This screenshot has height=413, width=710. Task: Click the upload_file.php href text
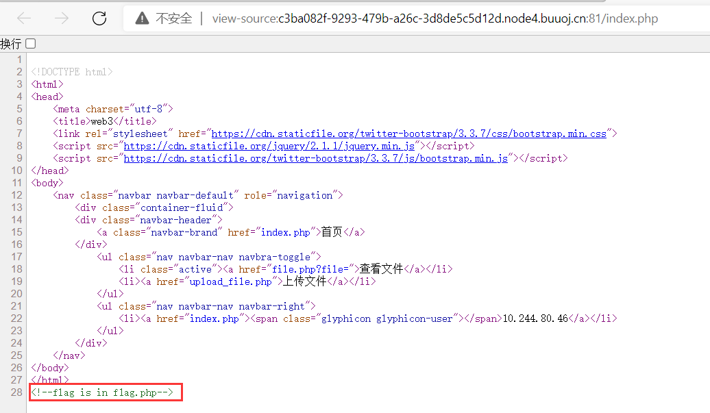click(x=230, y=281)
